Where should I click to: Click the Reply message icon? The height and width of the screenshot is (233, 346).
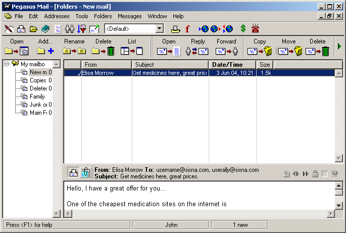tap(197, 51)
